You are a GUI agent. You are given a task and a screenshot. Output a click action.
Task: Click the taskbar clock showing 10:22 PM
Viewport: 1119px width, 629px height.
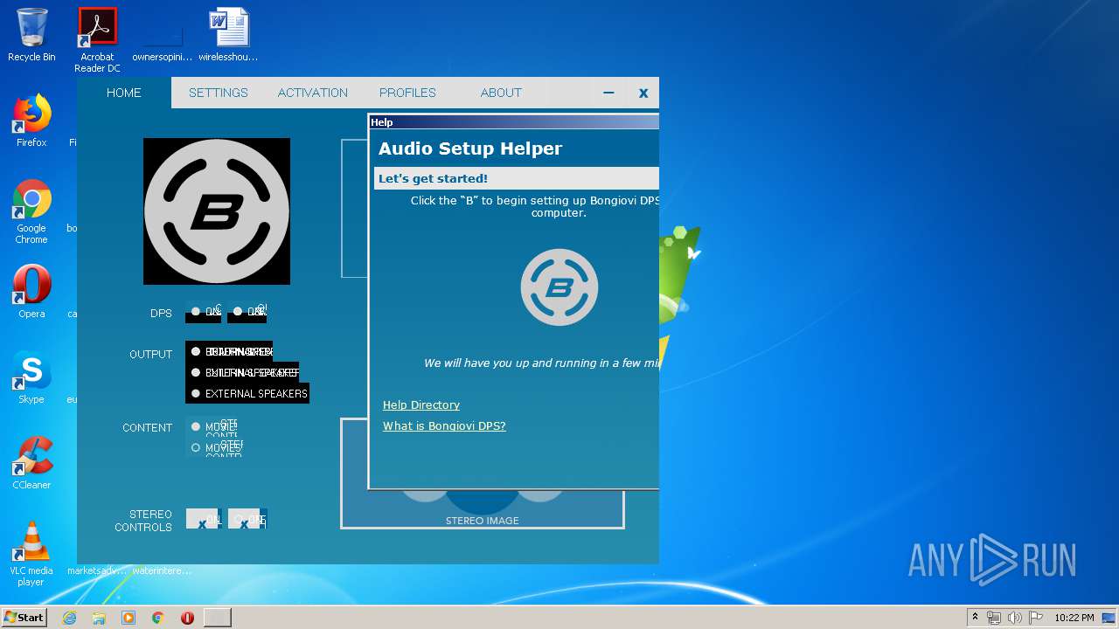click(x=1074, y=618)
